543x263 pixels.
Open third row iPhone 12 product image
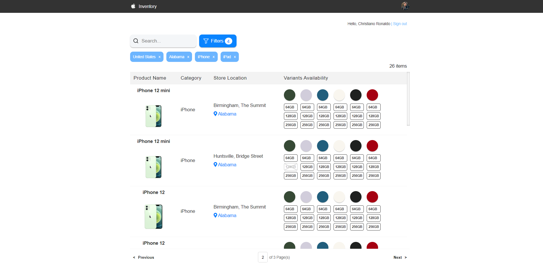click(x=154, y=217)
